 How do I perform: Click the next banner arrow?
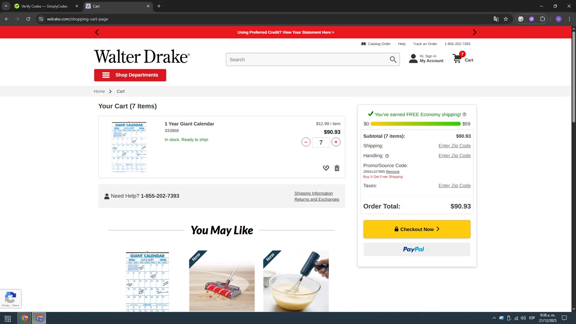click(x=474, y=32)
